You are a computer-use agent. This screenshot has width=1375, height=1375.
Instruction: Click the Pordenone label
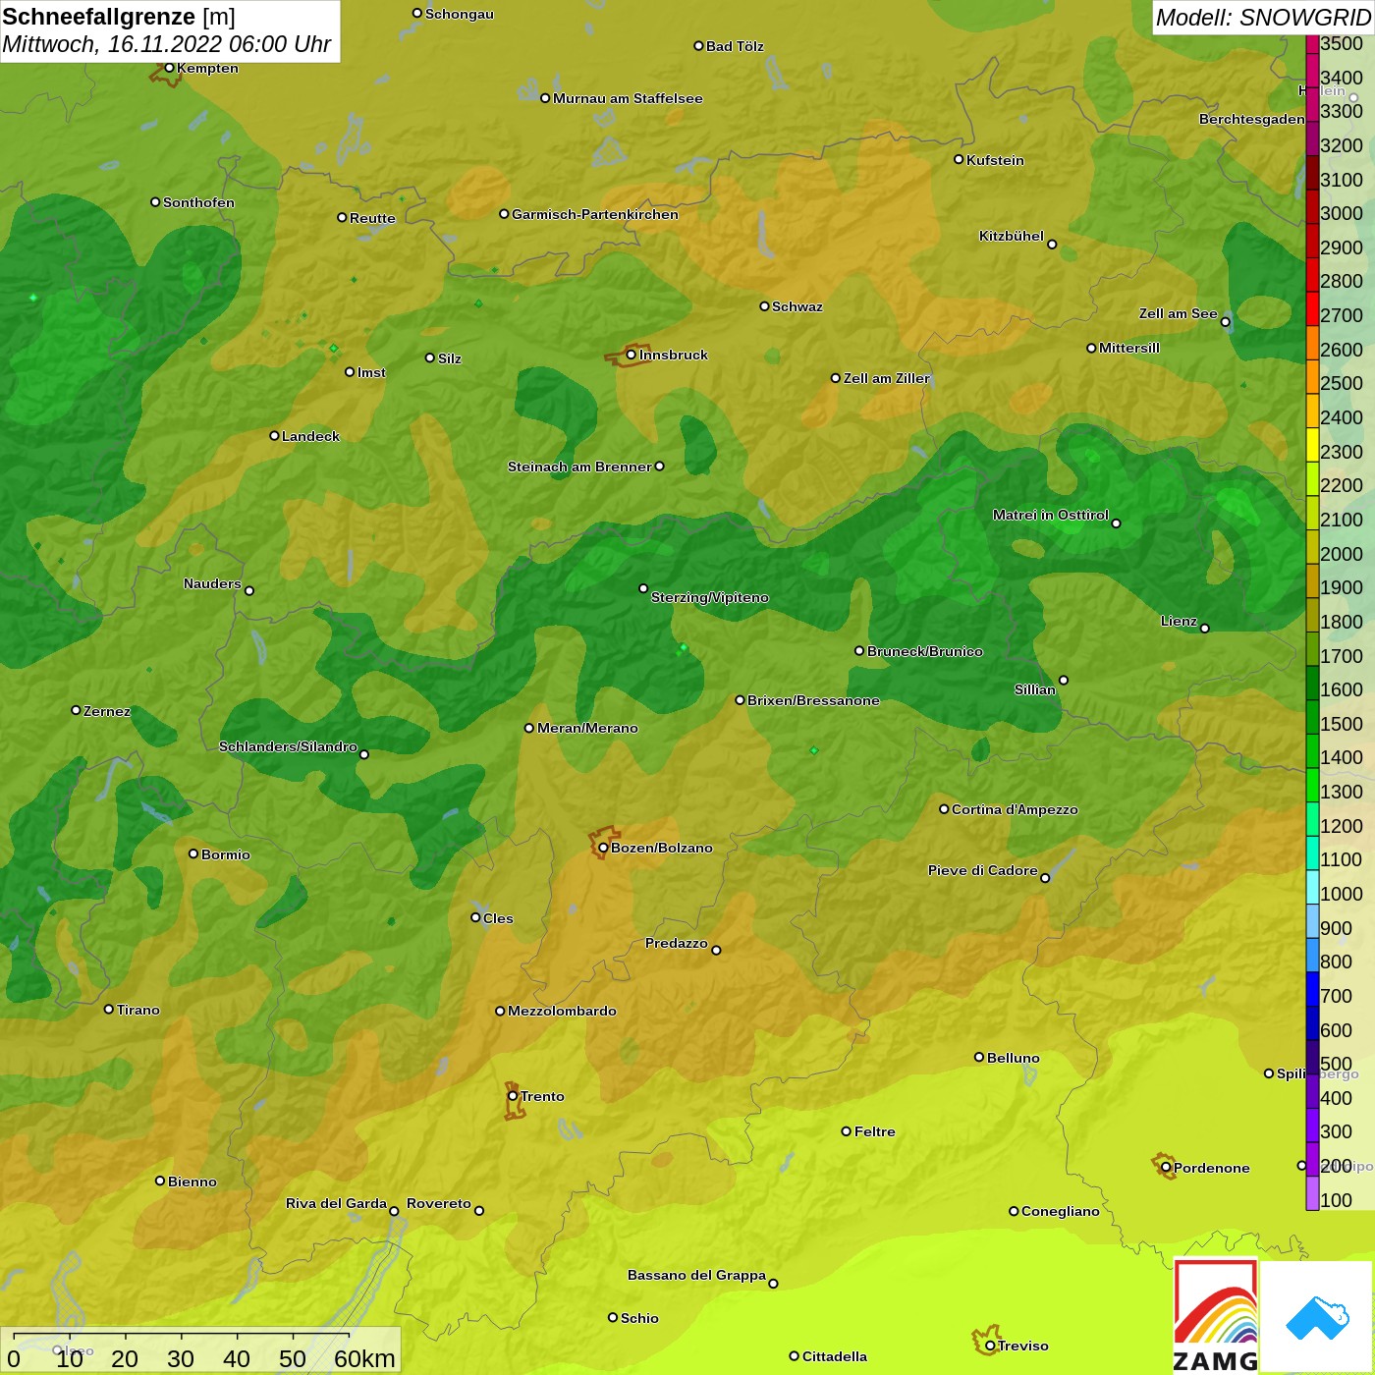1212,1168
